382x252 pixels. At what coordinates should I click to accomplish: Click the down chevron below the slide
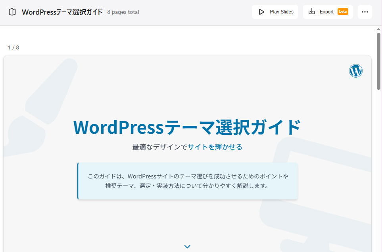coord(187,246)
